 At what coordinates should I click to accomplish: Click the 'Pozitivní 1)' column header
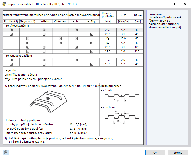click(x=11, y=21)
